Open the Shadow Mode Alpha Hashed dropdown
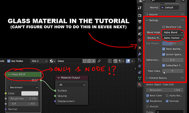Screen dimensions: 189x113 click(x=173, y=38)
